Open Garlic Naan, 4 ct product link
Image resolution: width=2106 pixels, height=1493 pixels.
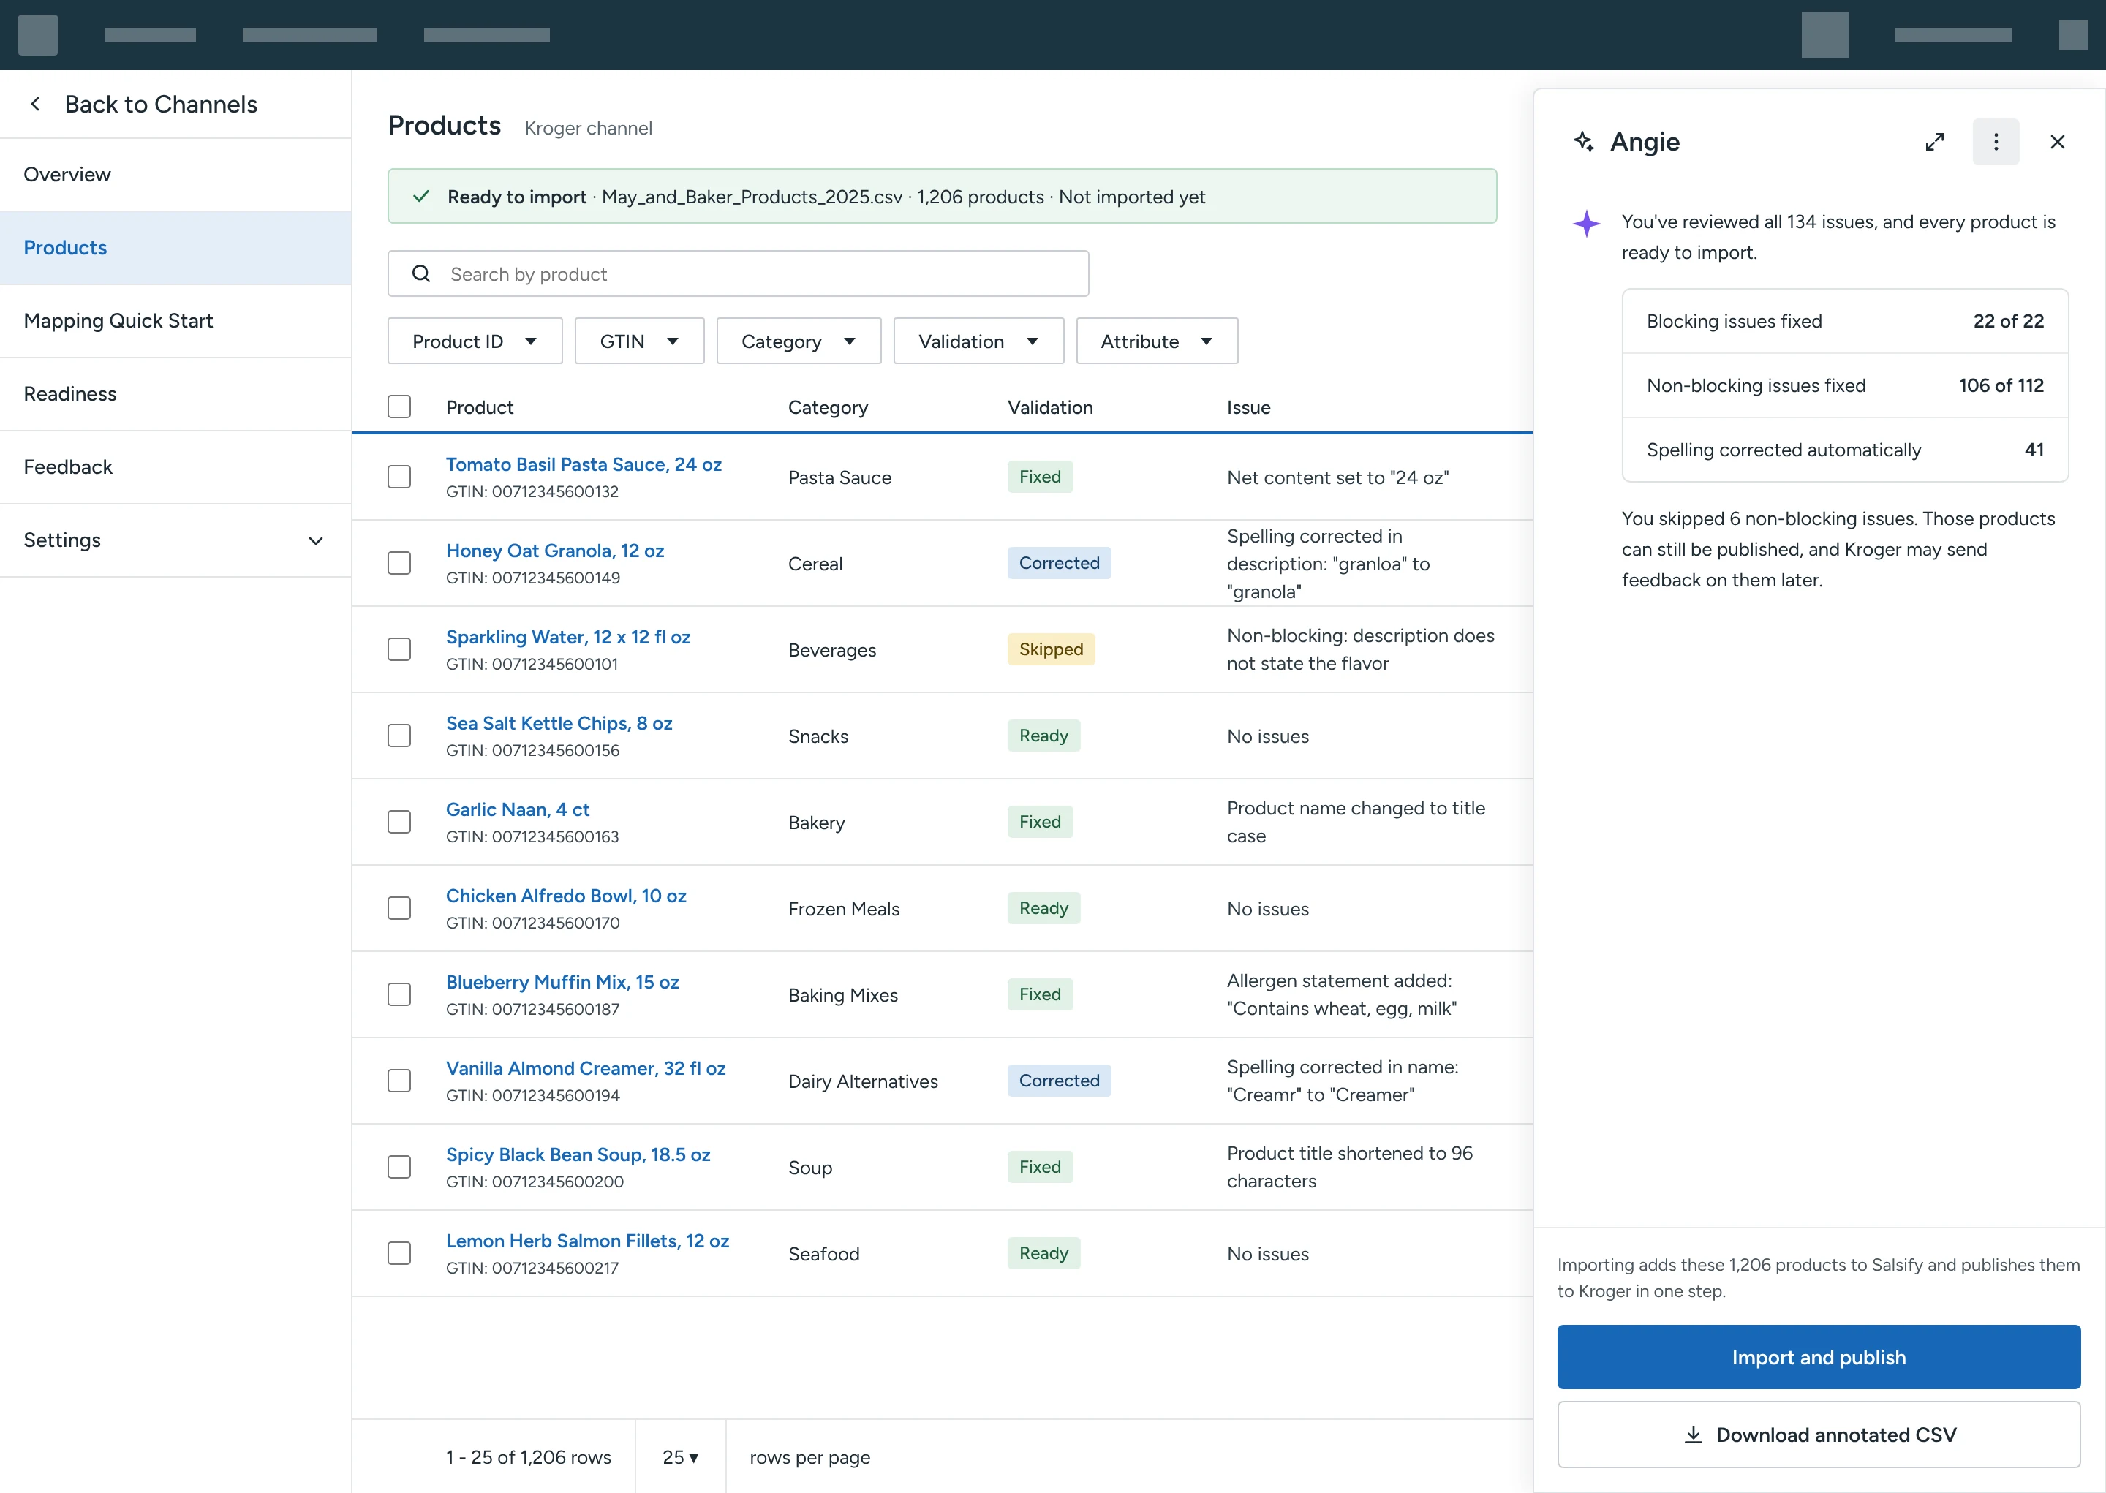pyautogui.click(x=518, y=810)
